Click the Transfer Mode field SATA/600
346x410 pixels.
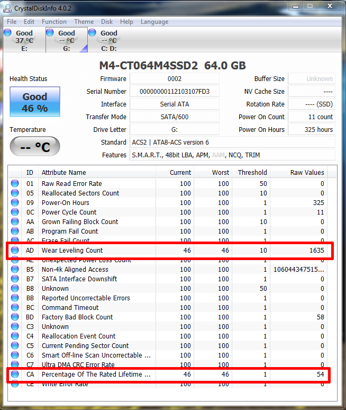pyautogui.click(x=175, y=117)
